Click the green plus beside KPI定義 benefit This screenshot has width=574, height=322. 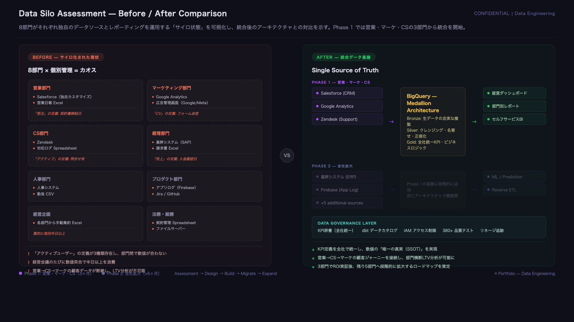(x=313, y=249)
